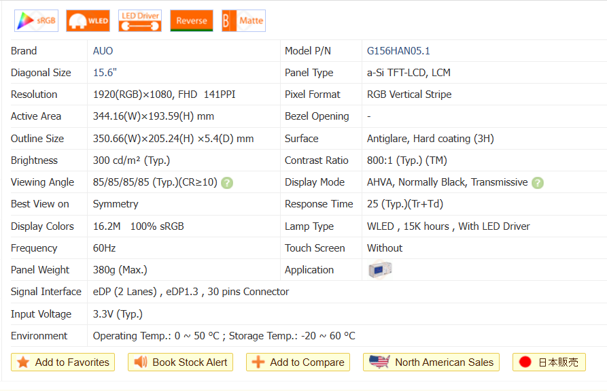
Task: Click the LED Driver badge
Action: point(140,20)
